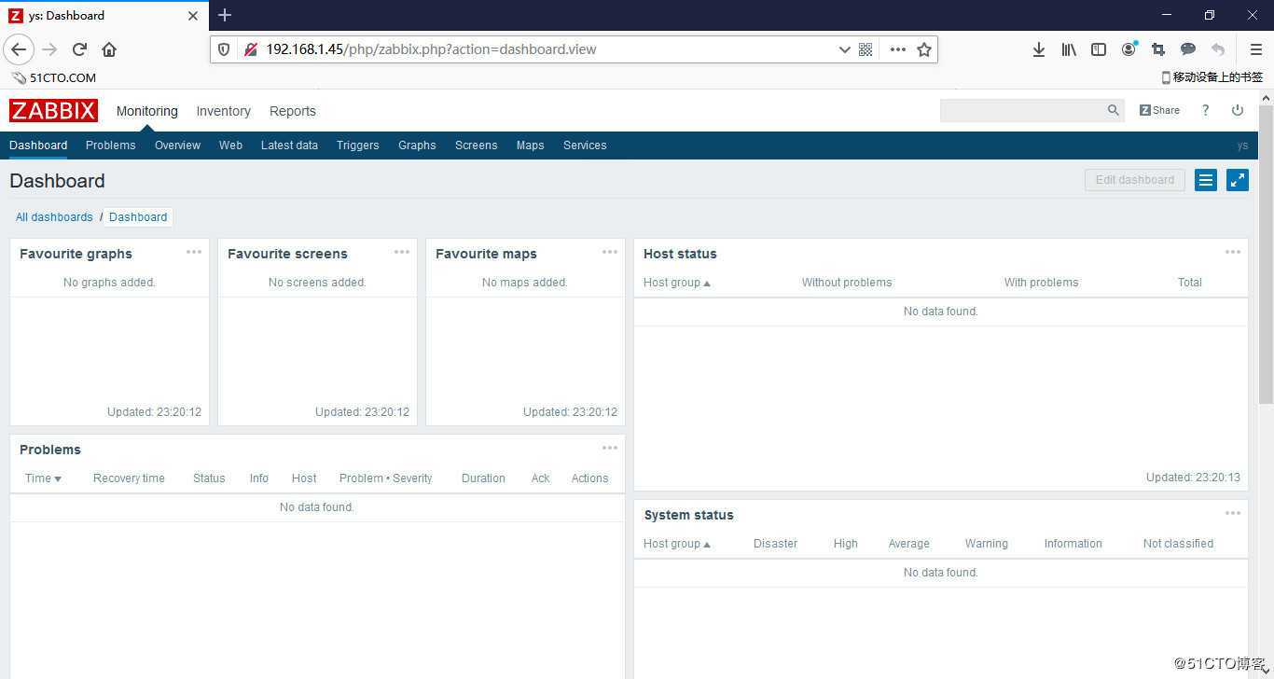Open Favourite screens widget menu dots
1274x679 pixels.
click(x=402, y=252)
